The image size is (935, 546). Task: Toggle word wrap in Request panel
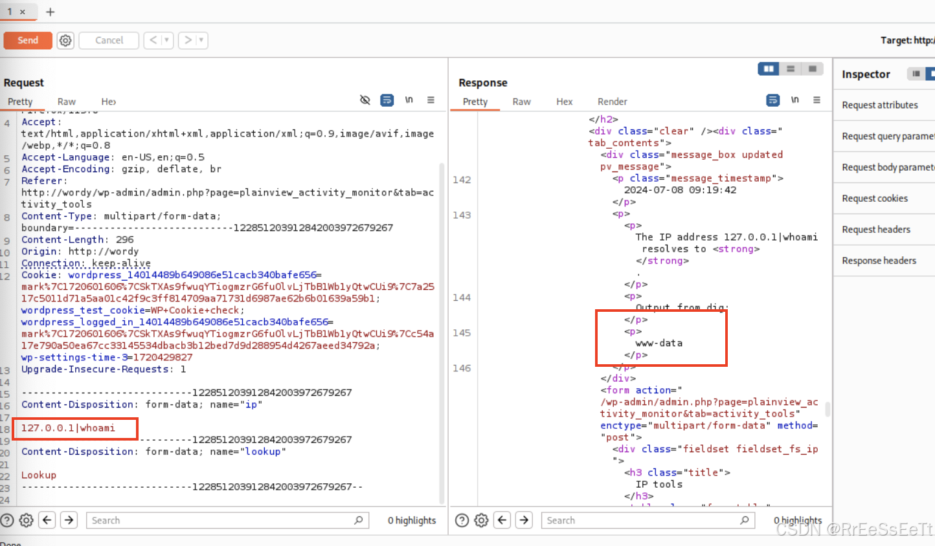click(x=387, y=100)
